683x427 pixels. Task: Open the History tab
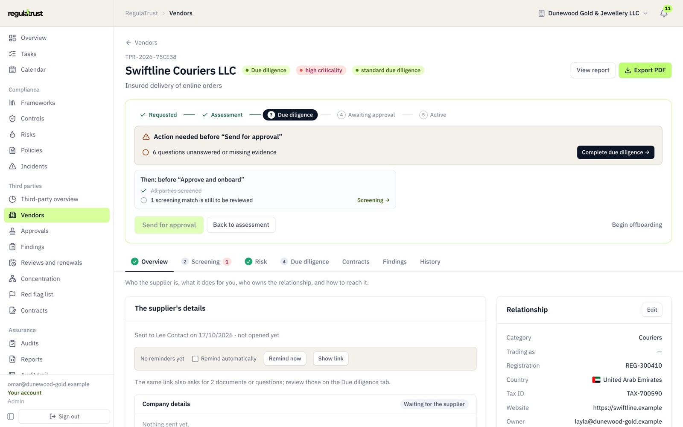click(x=430, y=262)
